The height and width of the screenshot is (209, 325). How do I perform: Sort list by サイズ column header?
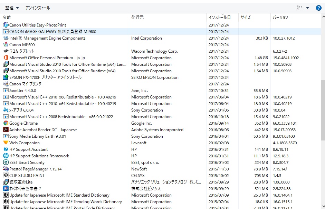(246, 17)
